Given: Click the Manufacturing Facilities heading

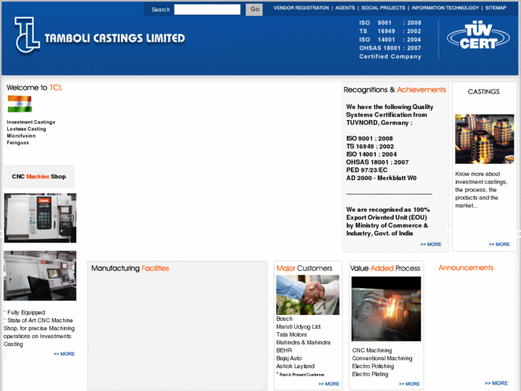Looking at the screenshot, I should click(130, 268).
